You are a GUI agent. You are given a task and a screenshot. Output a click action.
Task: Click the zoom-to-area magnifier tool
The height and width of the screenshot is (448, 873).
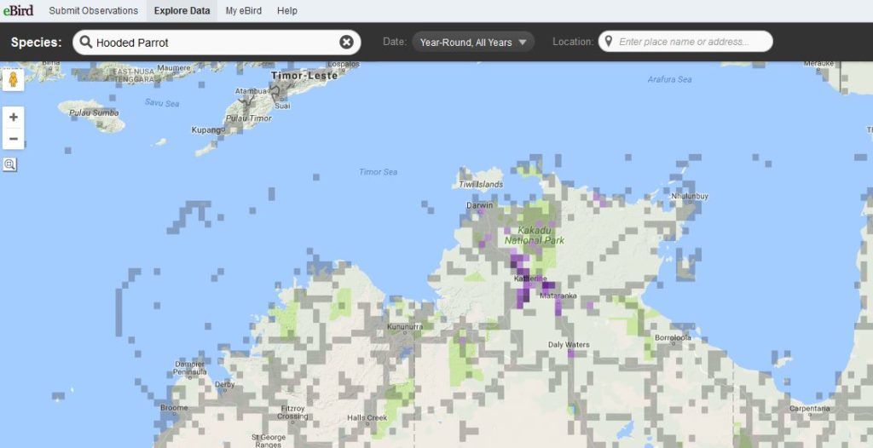click(10, 164)
